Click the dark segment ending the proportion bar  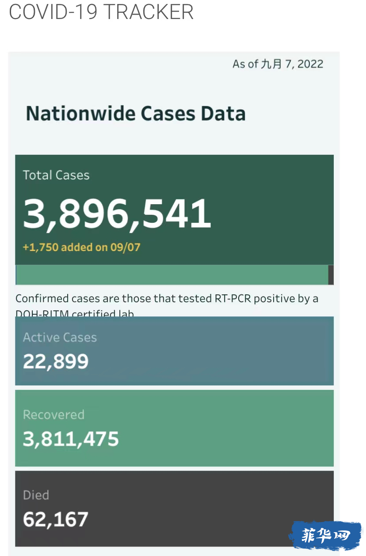tap(331, 275)
